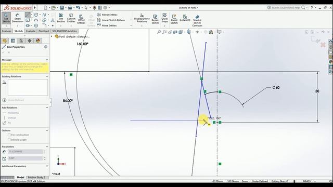The width and height of the screenshot is (333, 187).
Task: Collapse the Message section
Action: (x=47, y=60)
